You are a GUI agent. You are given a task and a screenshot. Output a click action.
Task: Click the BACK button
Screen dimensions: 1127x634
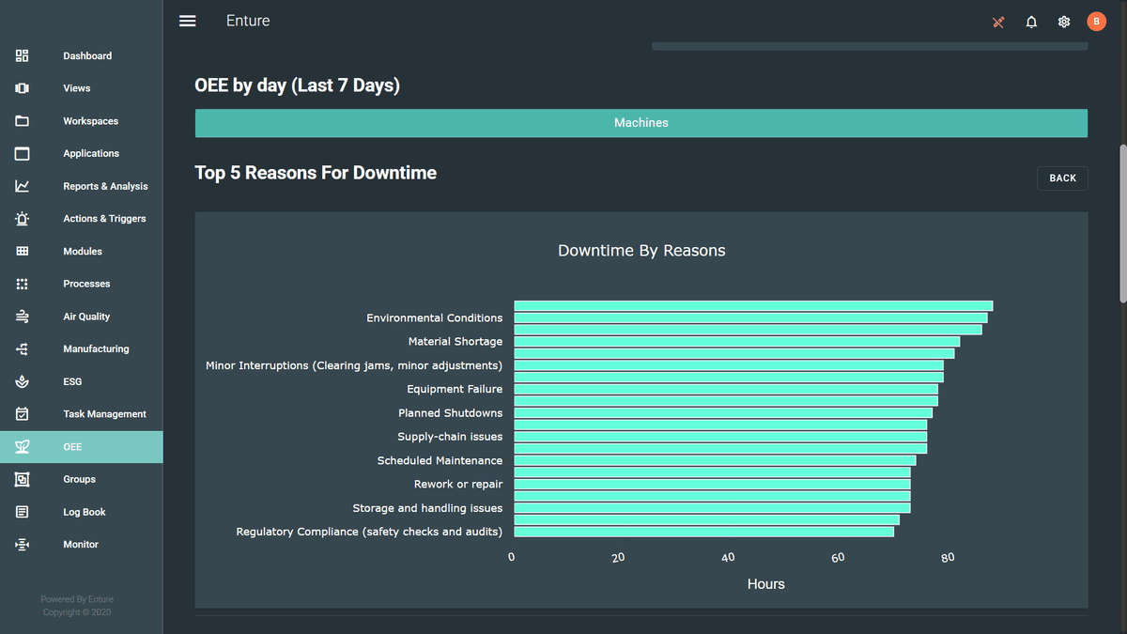click(1062, 178)
